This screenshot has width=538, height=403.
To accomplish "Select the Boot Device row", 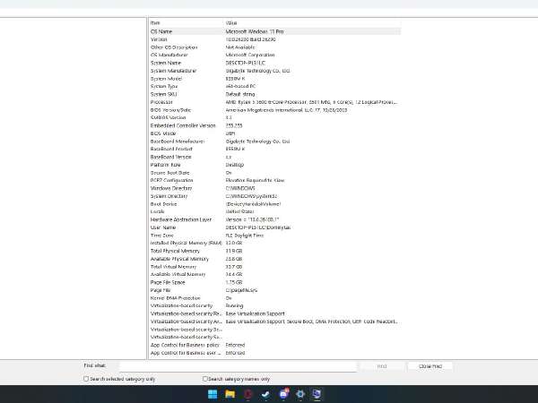I will (x=275, y=204).
